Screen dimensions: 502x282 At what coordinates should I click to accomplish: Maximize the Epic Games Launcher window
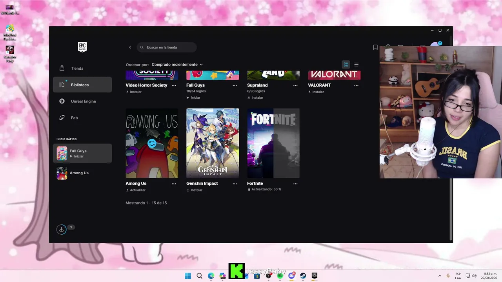click(x=440, y=30)
